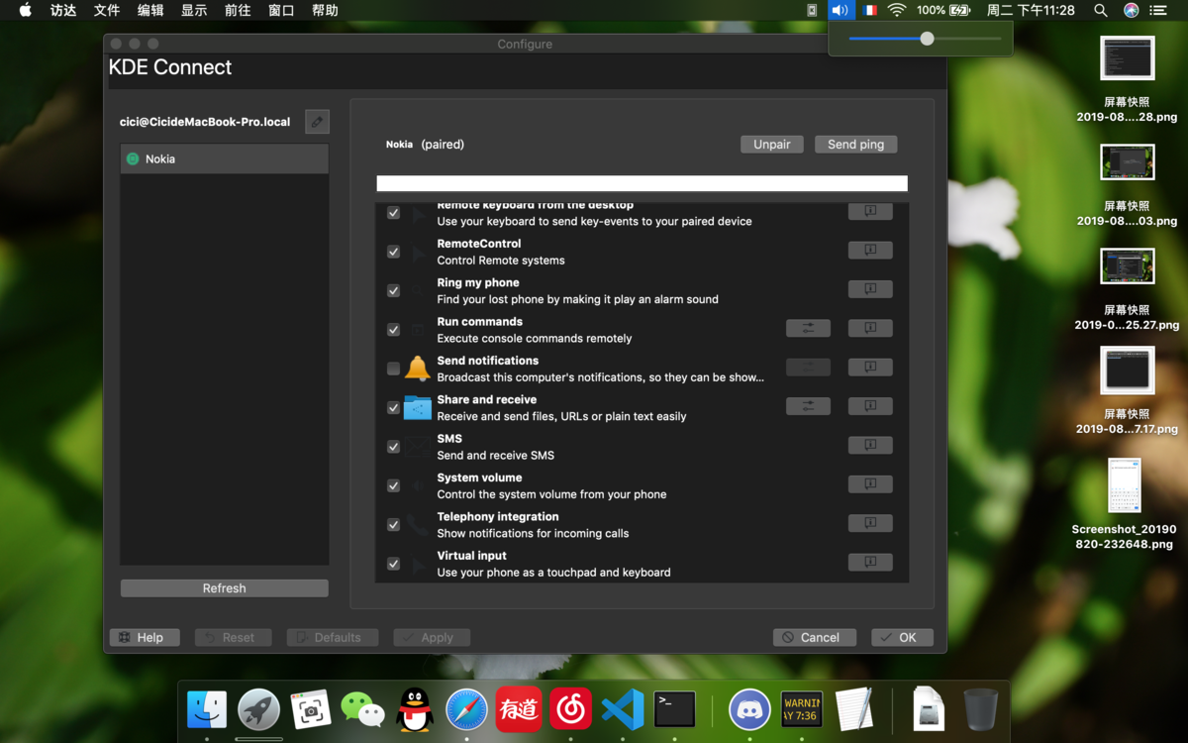The height and width of the screenshot is (743, 1188).
Task: Uncheck the System volume plugin
Action: point(393,485)
